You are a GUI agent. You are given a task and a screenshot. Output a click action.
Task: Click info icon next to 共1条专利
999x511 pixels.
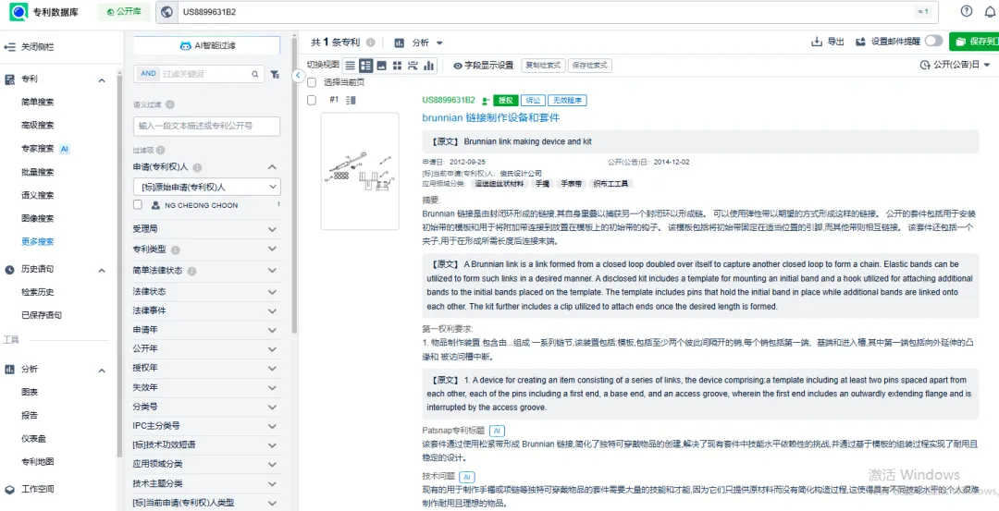(370, 43)
